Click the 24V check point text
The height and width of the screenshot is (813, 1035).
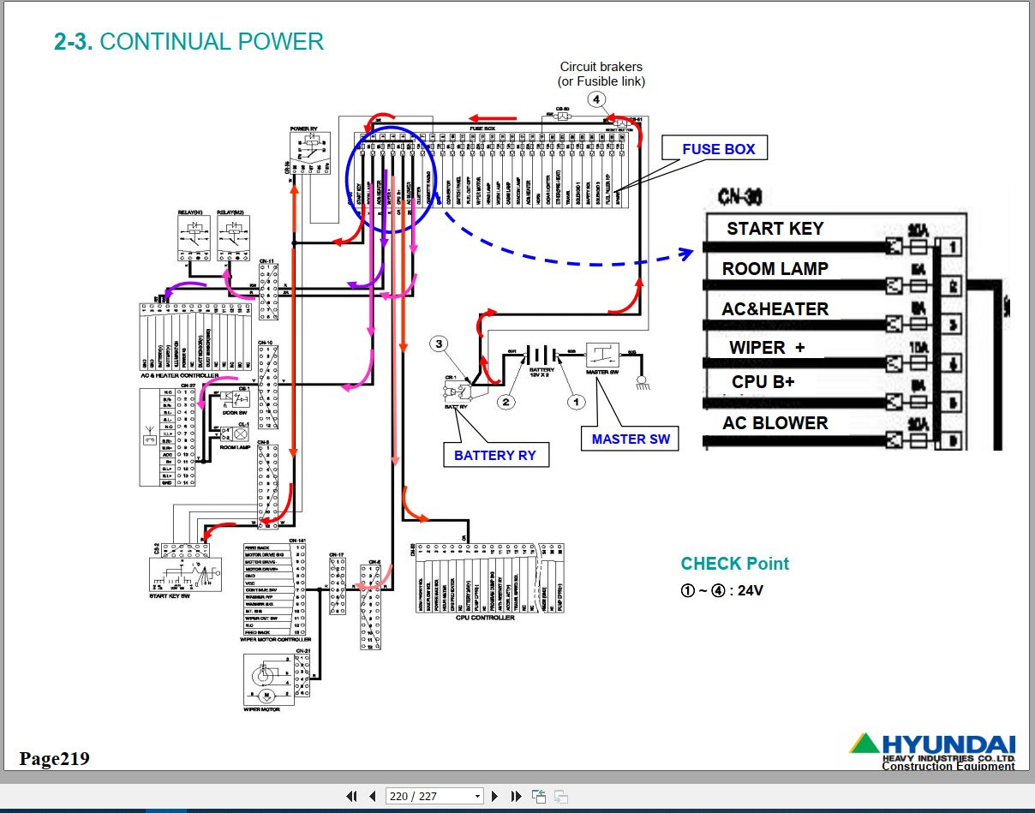pyautogui.click(x=721, y=590)
